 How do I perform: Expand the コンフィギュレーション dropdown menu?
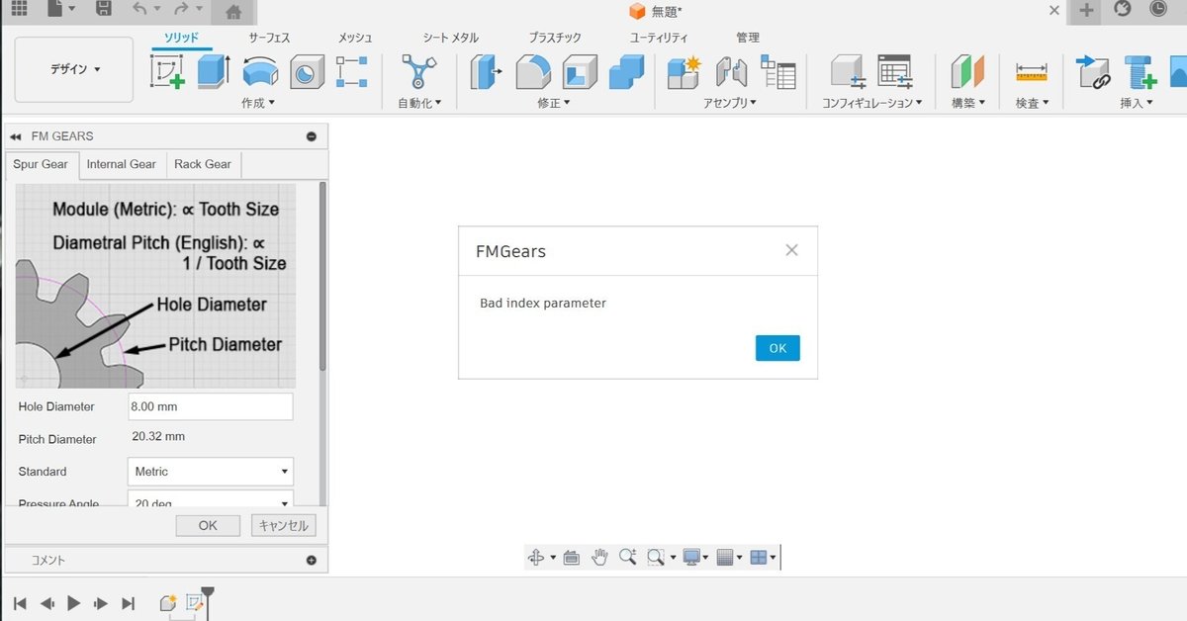coord(872,102)
